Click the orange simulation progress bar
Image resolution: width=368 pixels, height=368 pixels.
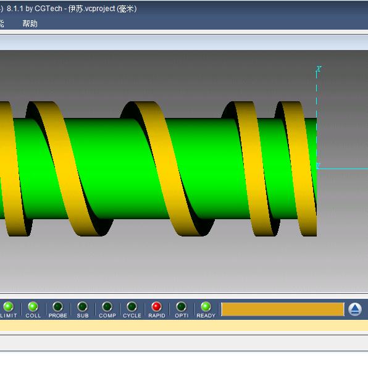283,309
